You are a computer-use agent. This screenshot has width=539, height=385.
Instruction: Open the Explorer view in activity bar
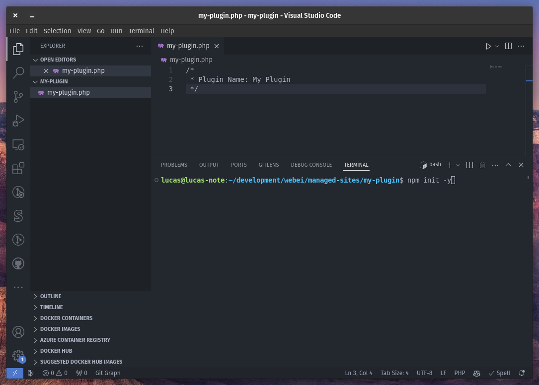coord(18,49)
